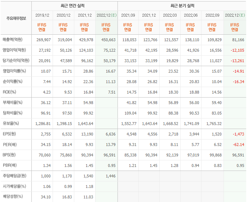The height and width of the screenshot is (202, 248).
Task: Click reserve ratio value 1,286.81
Action: pos(43,124)
